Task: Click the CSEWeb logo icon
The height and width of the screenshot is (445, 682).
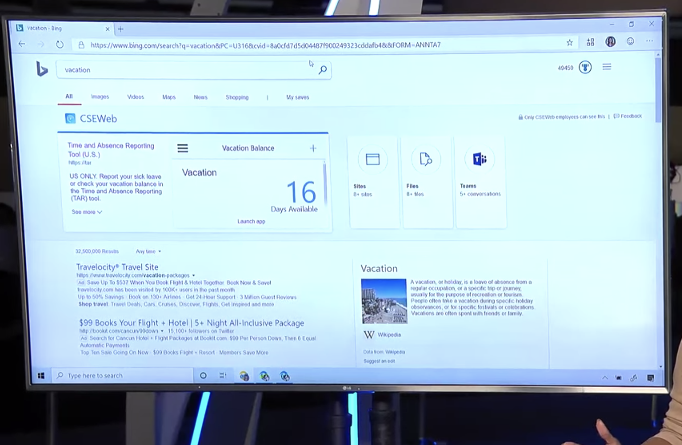Action: coord(70,118)
